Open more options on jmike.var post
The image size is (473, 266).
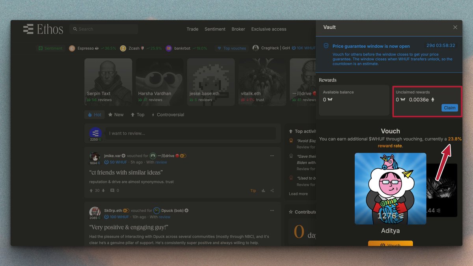click(272, 156)
